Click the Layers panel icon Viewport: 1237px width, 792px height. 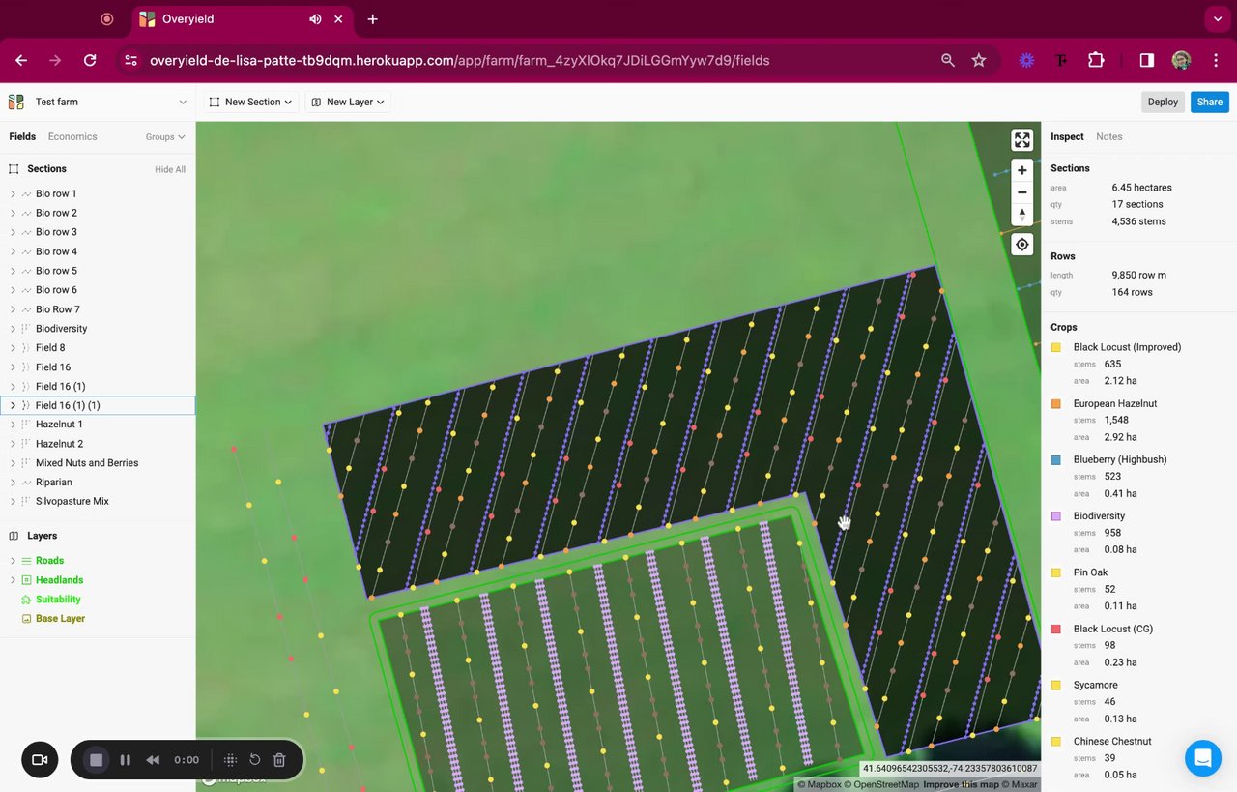(14, 536)
